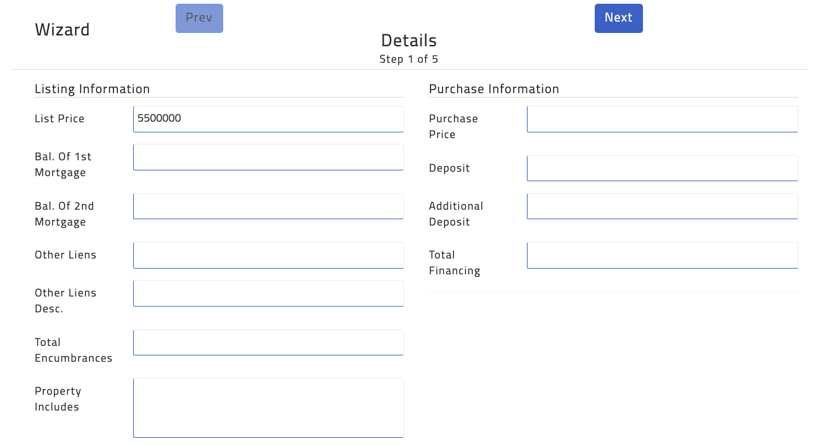Screen dimensions: 823x446
Task: Click the Listing Information section header
Action: coord(92,89)
